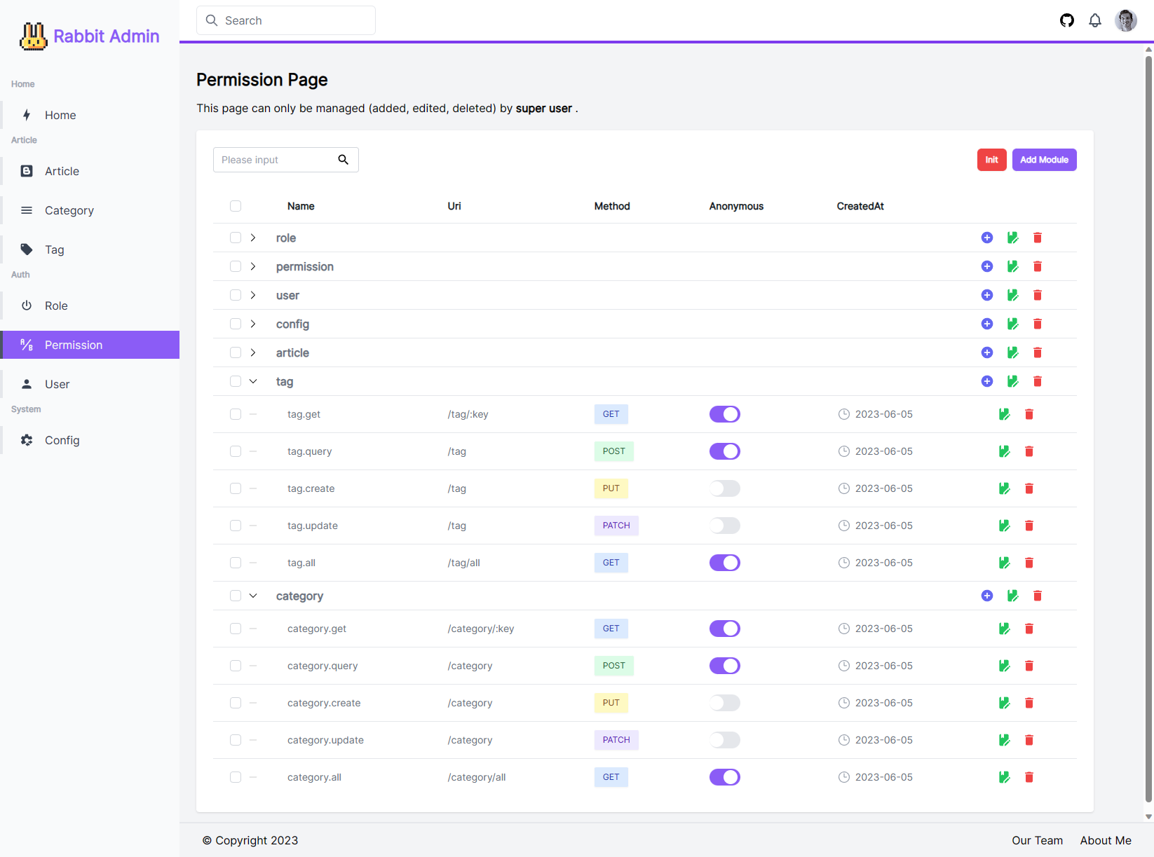
Task: Delete the config module
Action: (1038, 324)
